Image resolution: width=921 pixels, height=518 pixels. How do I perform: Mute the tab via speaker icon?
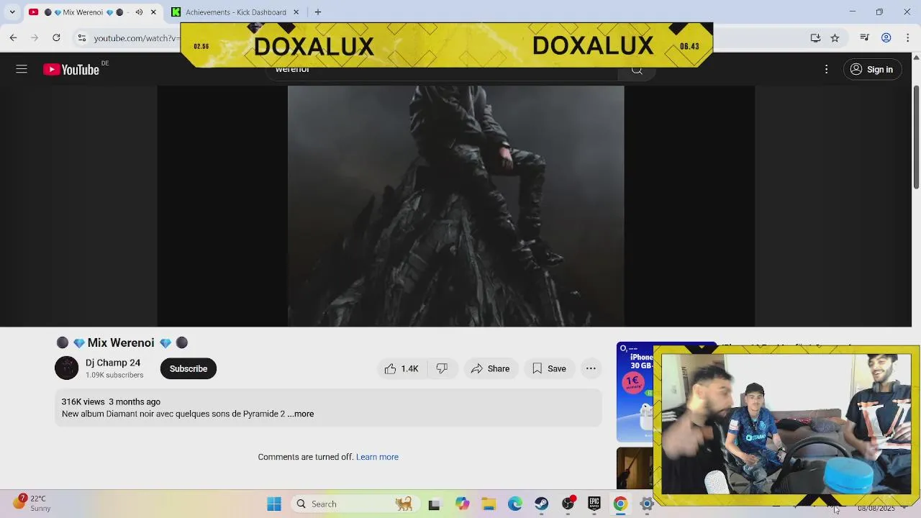[x=139, y=12]
